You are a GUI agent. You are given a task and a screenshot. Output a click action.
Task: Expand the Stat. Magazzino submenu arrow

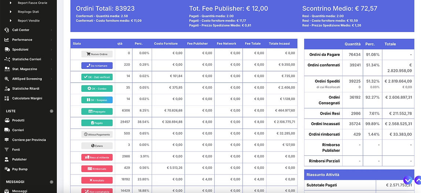tap(51, 69)
